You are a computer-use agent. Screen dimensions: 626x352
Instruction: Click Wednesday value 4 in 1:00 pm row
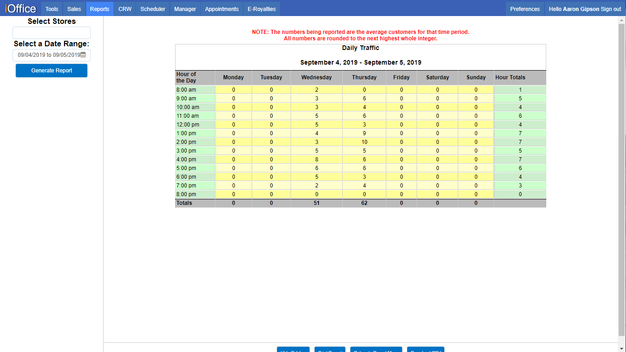pos(317,133)
